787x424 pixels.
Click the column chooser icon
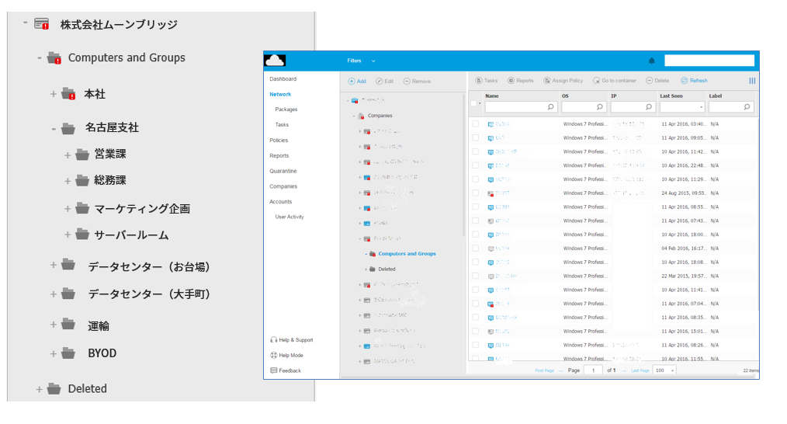point(752,81)
